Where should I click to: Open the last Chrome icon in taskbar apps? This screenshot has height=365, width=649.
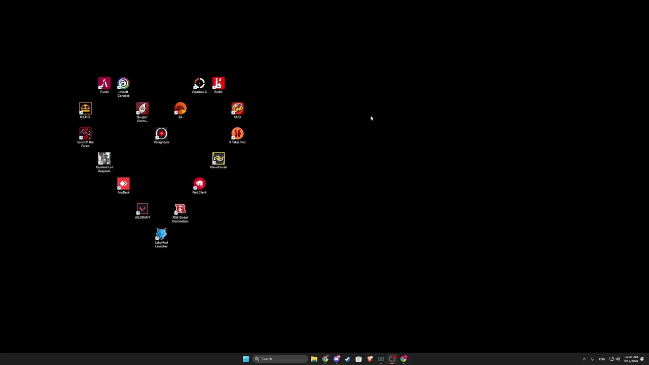point(403,359)
